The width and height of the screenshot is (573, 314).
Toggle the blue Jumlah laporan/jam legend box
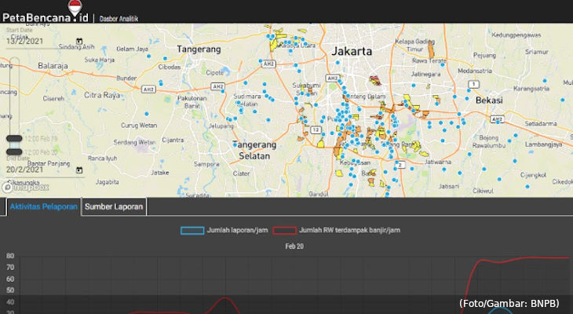tap(192, 231)
